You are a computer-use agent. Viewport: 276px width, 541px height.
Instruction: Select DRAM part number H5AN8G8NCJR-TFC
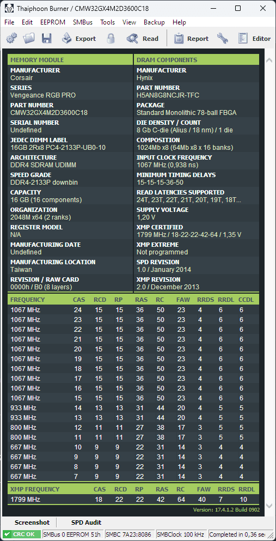point(168,95)
